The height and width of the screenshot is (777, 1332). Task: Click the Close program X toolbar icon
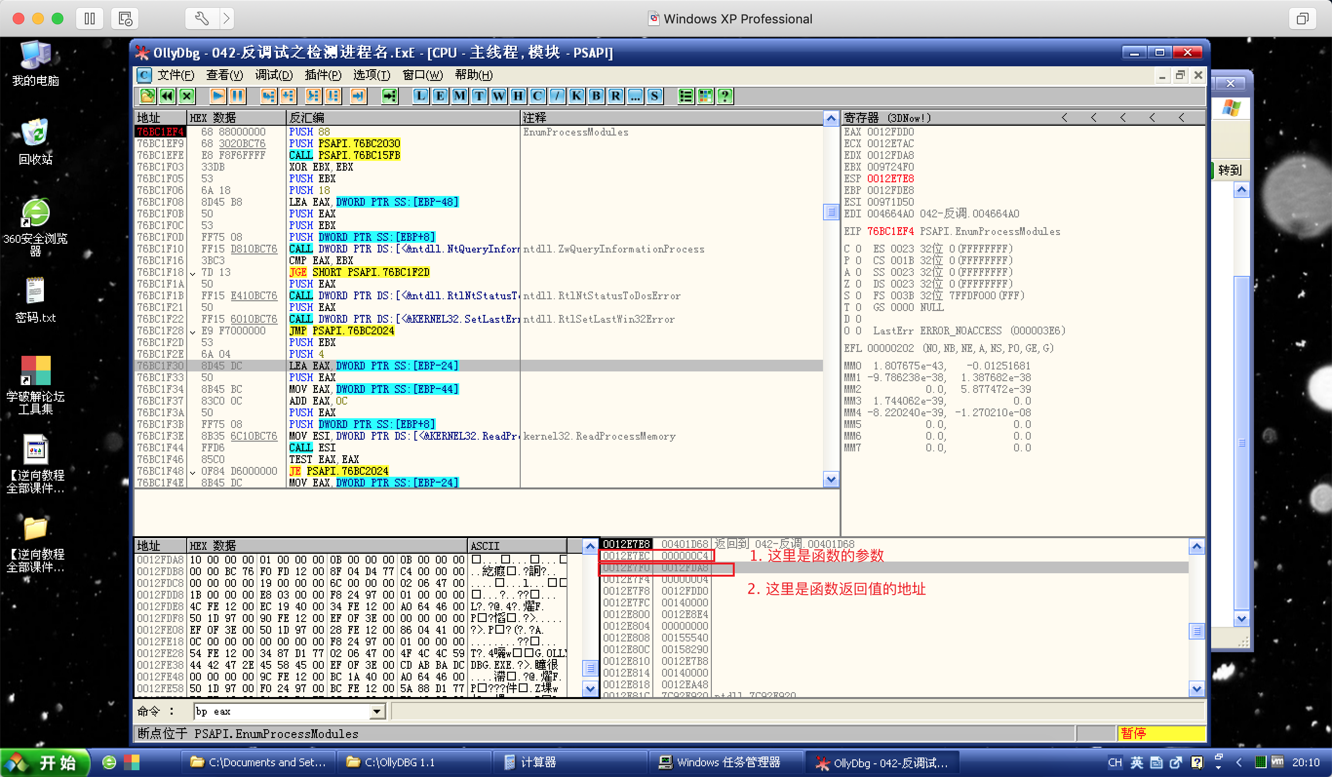pyautogui.click(x=187, y=96)
